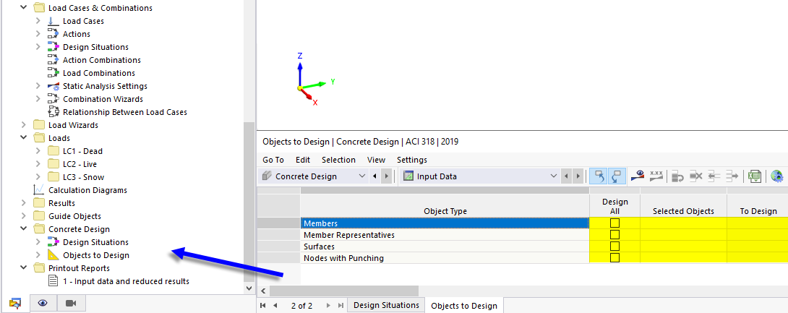Expand the Load Wizards folder
Viewport: 788px width, 313px height.
pos(24,125)
